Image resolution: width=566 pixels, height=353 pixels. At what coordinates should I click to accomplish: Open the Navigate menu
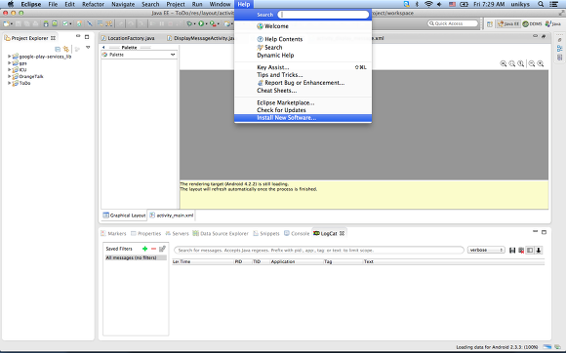point(123,4)
